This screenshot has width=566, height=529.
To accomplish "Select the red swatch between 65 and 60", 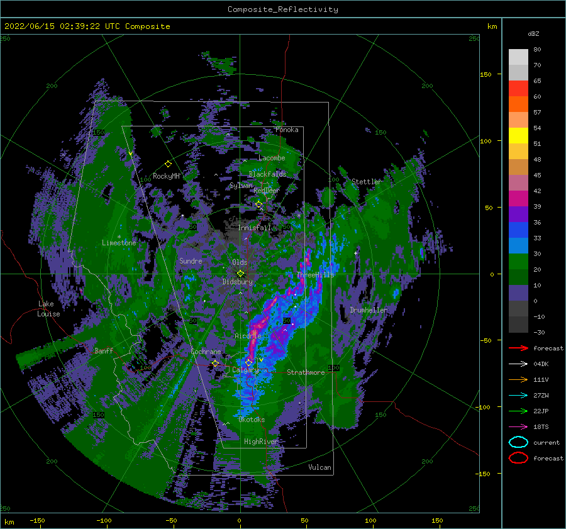I will click(x=518, y=88).
